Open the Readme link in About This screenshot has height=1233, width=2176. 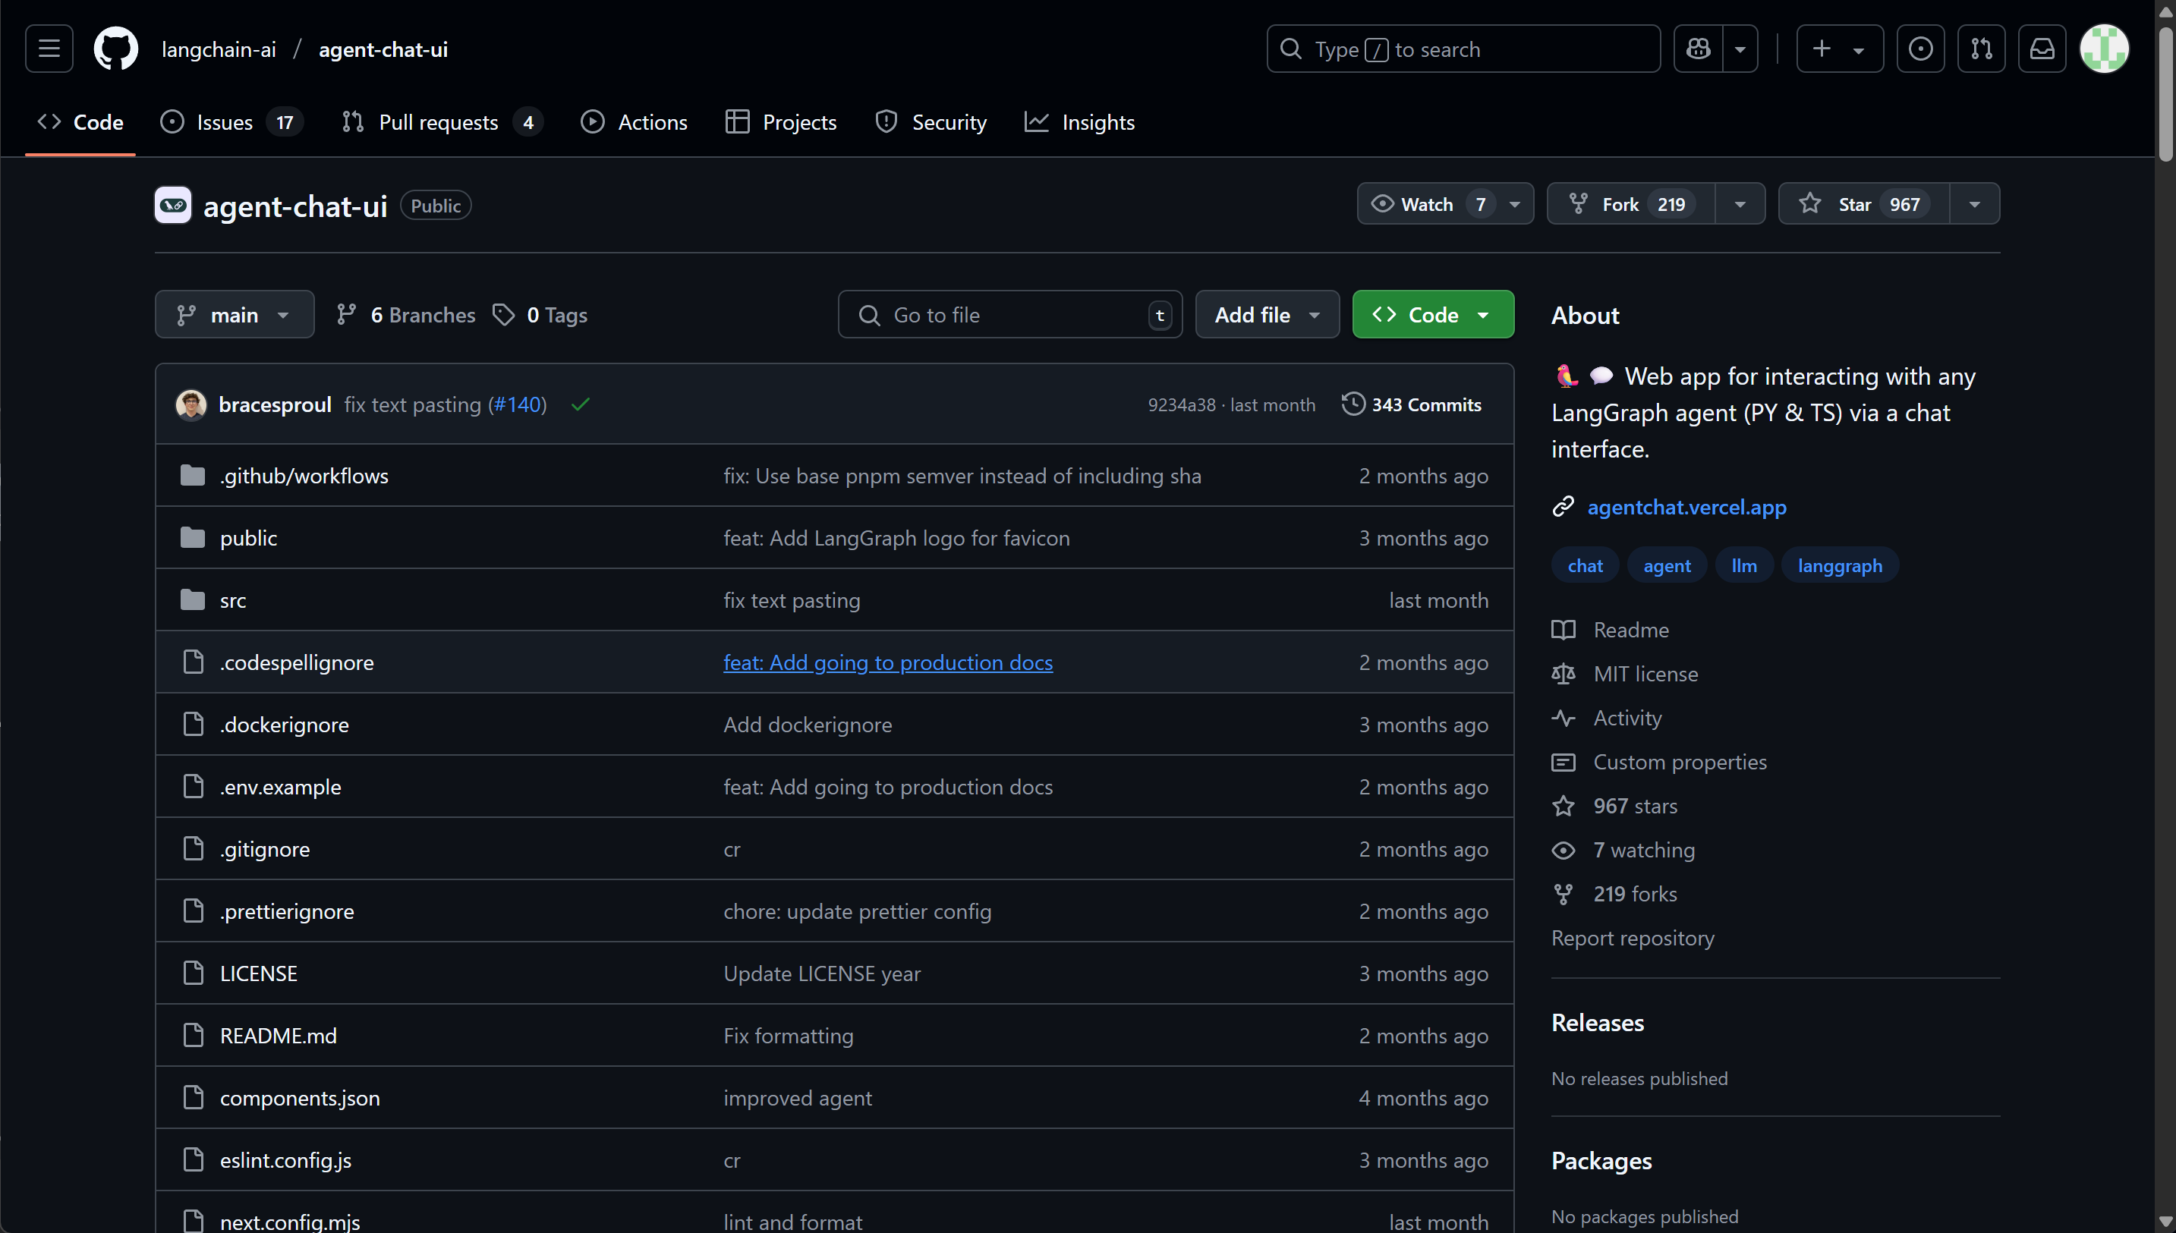(1611, 630)
